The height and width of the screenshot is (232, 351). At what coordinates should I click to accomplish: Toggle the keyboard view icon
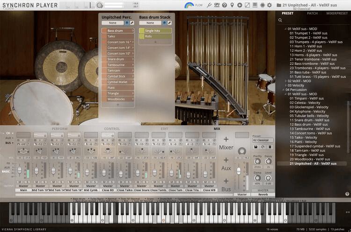tap(254, 5)
